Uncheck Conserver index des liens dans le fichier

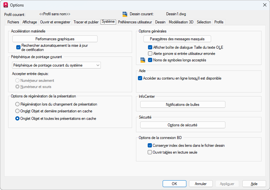point(150,146)
